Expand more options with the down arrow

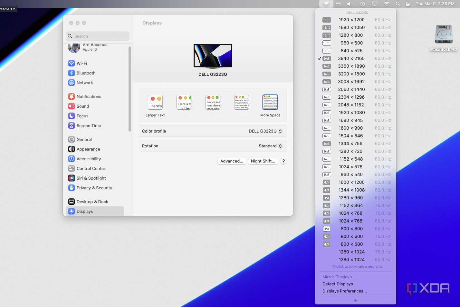(x=355, y=300)
